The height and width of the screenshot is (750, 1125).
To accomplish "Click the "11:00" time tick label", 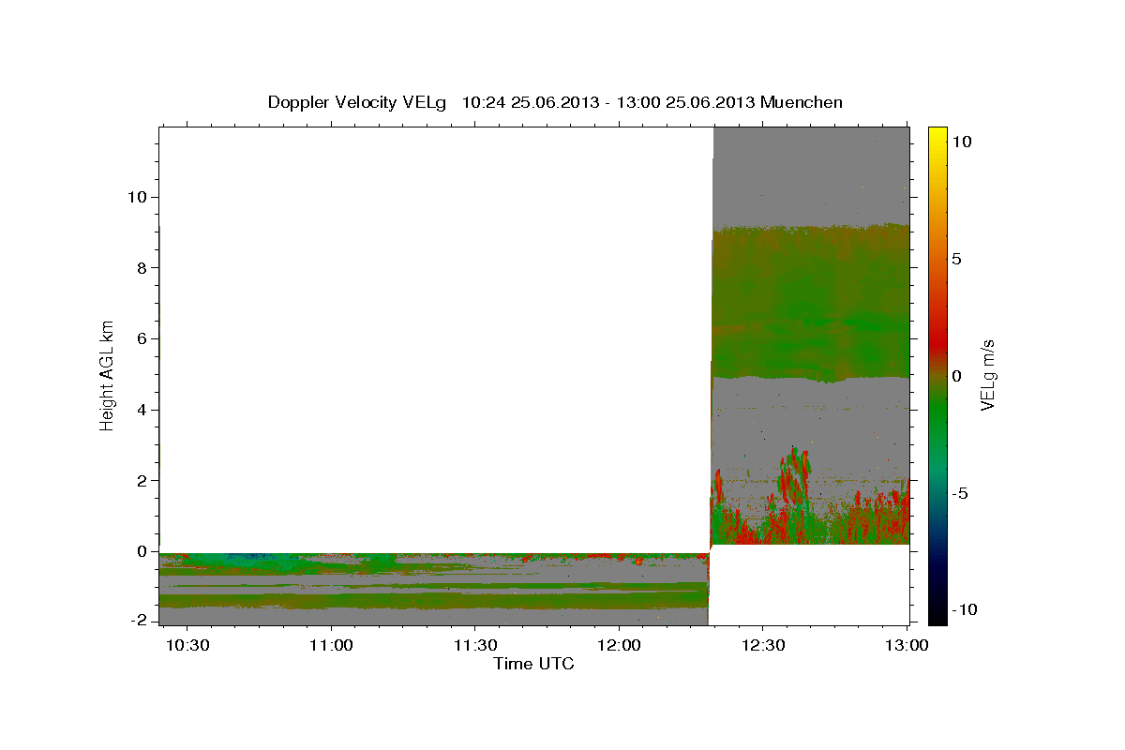I will (x=331, y=646).
